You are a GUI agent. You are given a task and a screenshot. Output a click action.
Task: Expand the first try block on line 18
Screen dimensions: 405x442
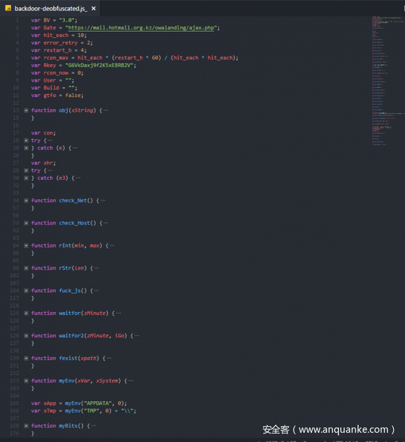pyautogui.click(x=26, y=141)
